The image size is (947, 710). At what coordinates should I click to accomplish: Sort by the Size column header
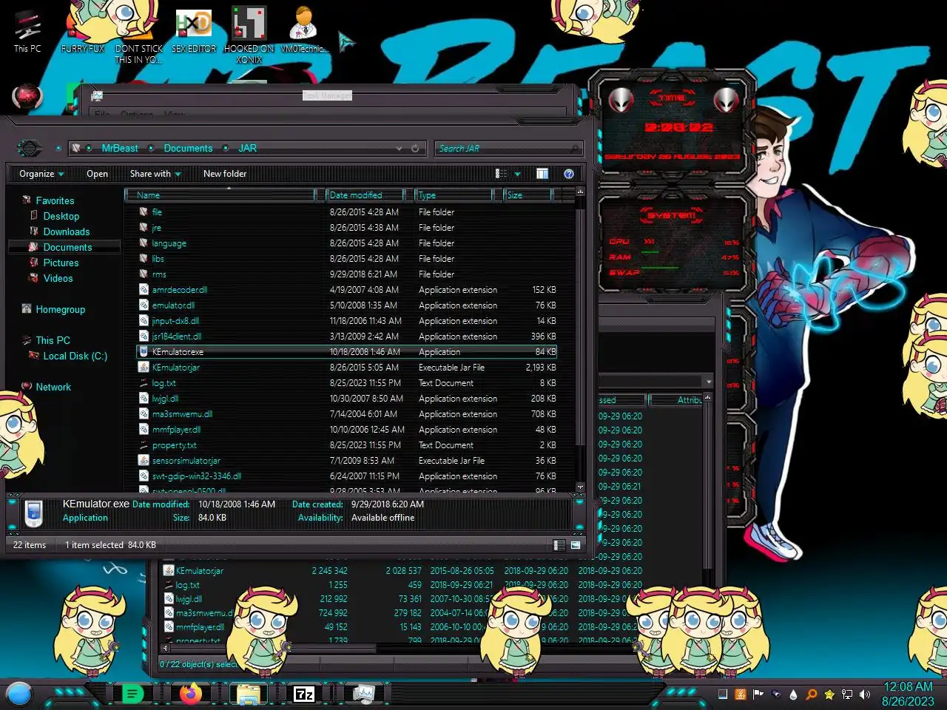click(529, 195)
